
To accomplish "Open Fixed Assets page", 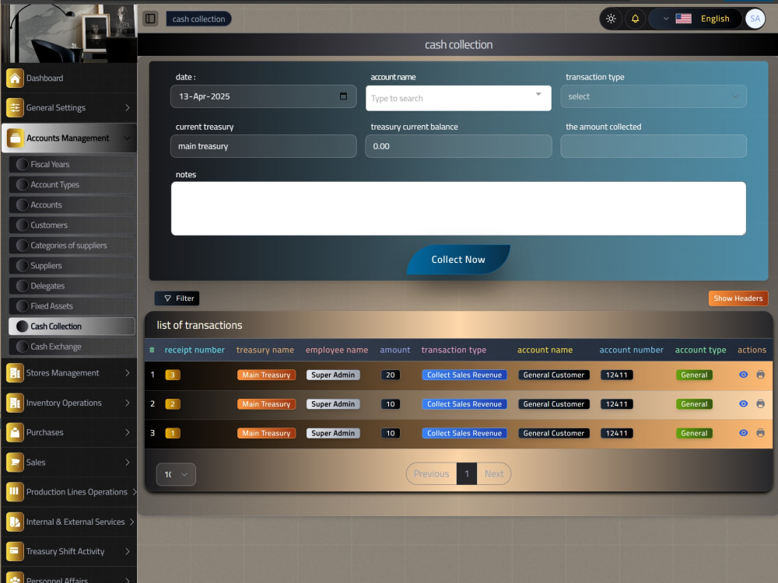I will tap(72, 306).
